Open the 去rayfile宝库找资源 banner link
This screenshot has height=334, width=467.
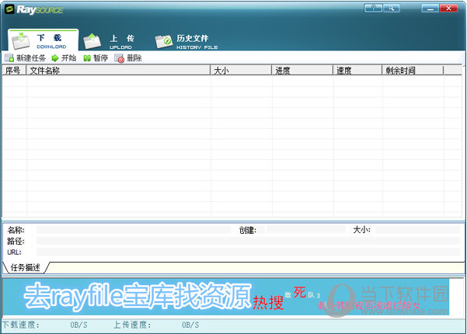click(x=137, y=296)
